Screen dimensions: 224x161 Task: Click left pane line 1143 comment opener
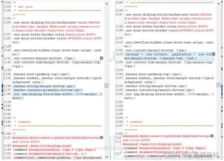point(14,118)
